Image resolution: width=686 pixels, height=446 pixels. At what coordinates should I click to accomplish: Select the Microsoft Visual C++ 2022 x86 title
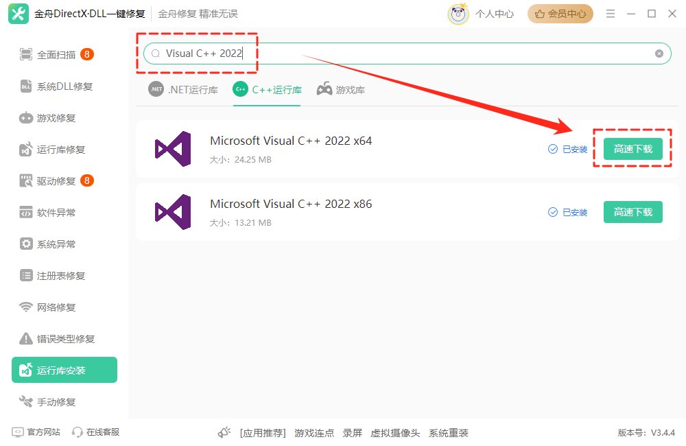point(291,204)
